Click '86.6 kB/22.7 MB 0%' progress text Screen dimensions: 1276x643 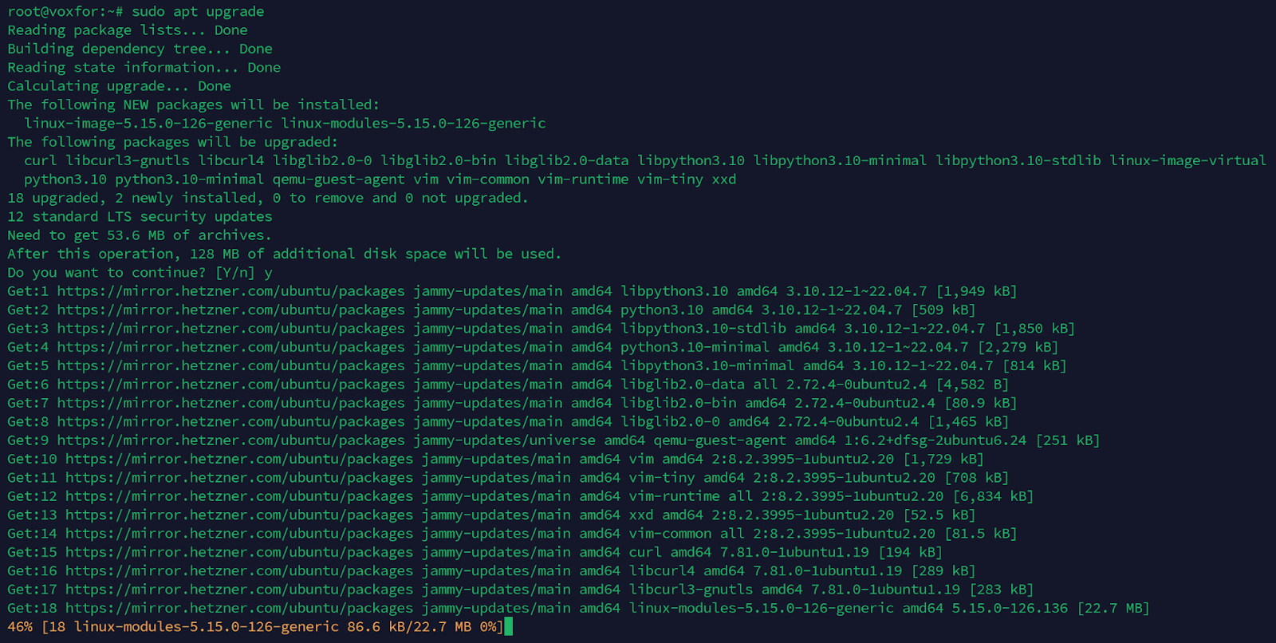(422, 627)
